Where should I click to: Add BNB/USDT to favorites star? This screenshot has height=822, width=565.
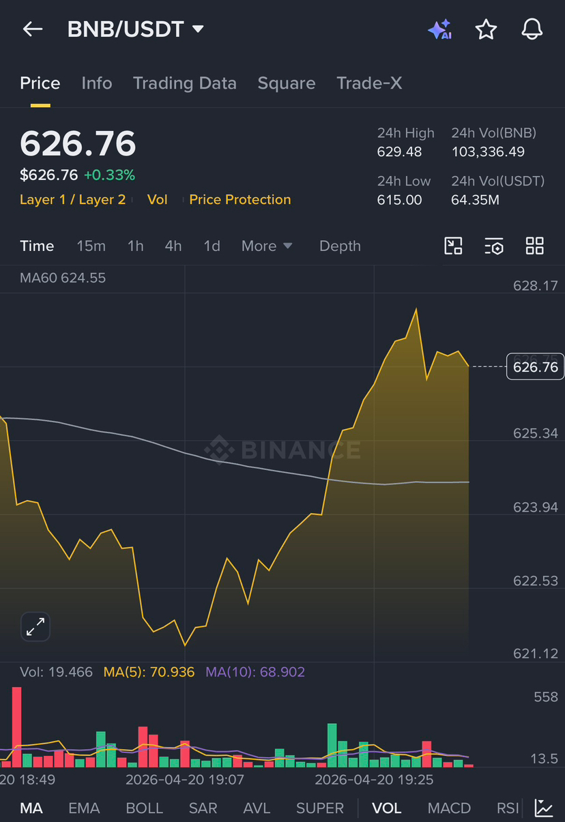click(486, 29)
